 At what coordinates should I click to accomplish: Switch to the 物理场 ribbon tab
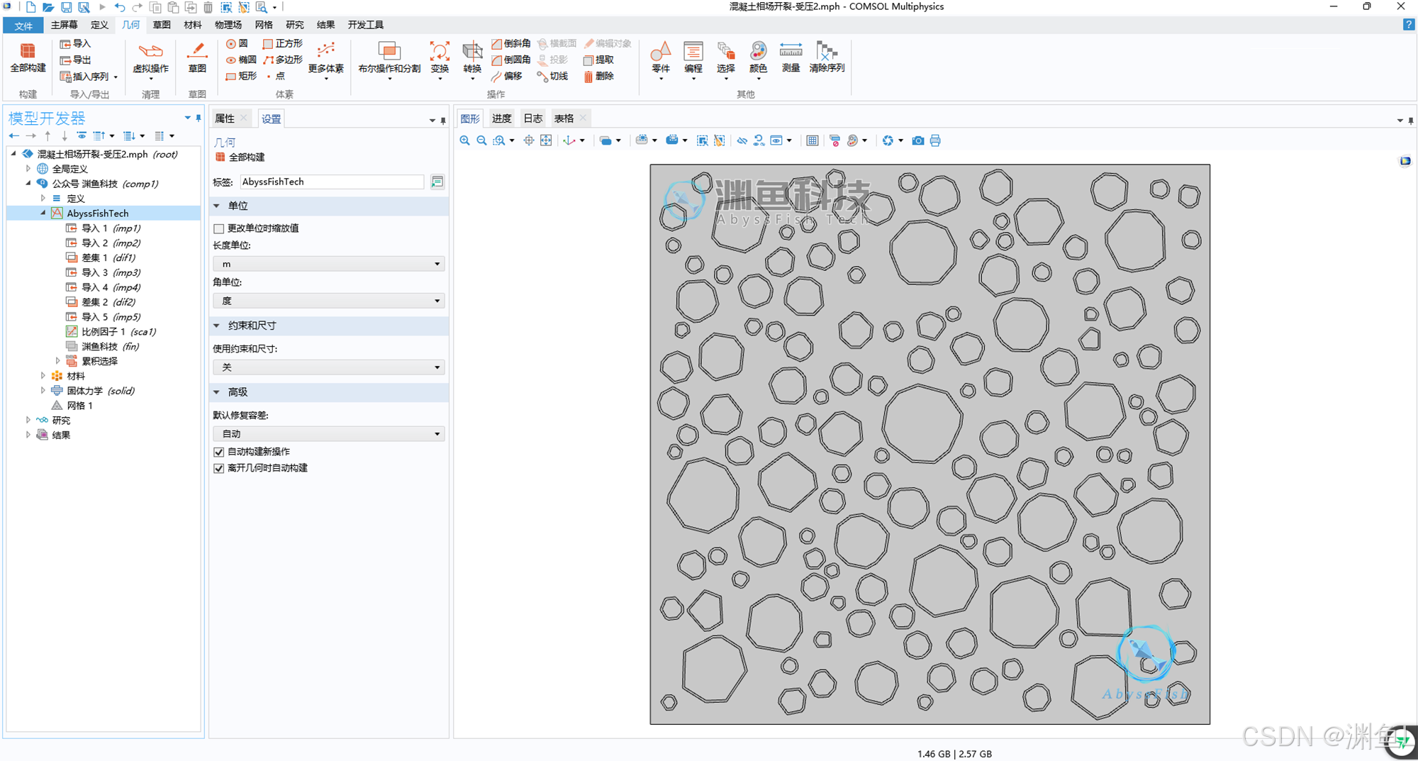click(228, 25)
